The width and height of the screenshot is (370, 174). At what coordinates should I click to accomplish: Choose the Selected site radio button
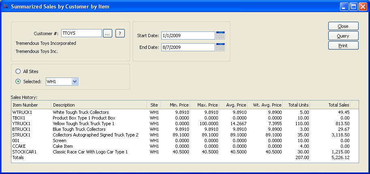click(18, 82)
